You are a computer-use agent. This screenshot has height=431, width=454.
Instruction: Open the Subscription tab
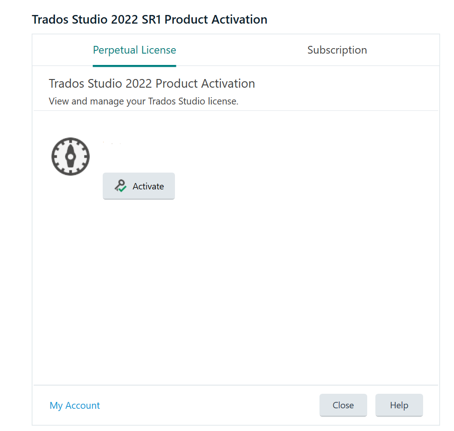click(x=337, y=50)
